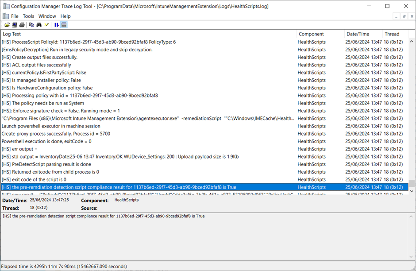
Task: Click the small window icon left of File
Action: tap(5, 16)
